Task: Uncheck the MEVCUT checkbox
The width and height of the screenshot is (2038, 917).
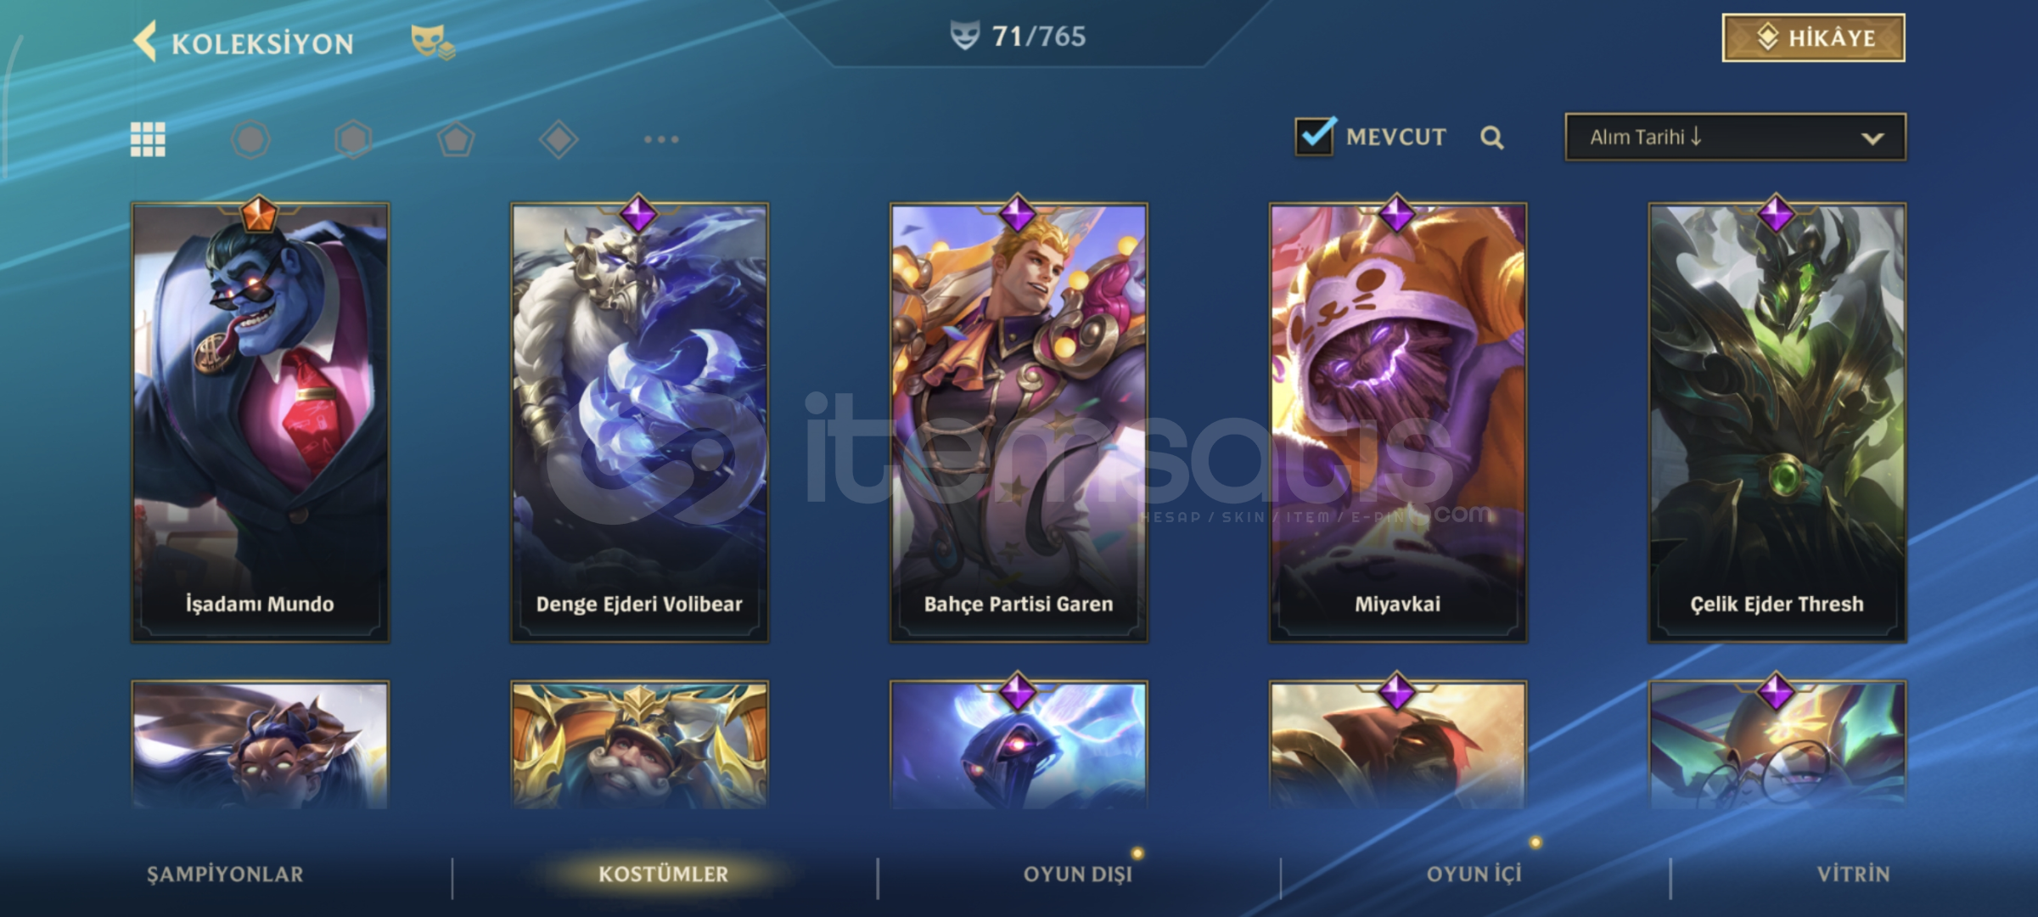Action: (1316, 136)
